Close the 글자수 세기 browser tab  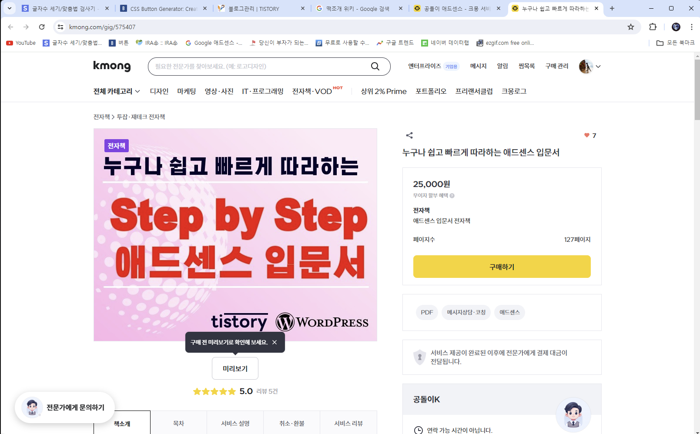[107, 8]
